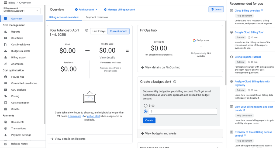This screenshot has width=276, height=148.
Task: Click the get an alert link
Action: [x=94, y=116]
